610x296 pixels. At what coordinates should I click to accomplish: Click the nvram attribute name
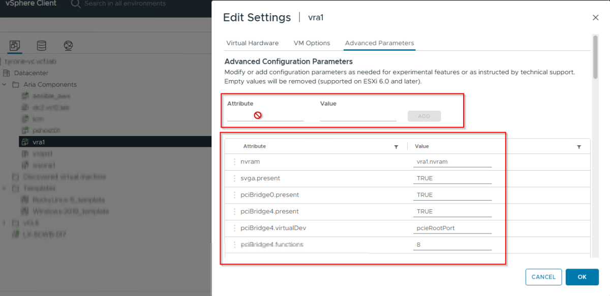point(250,162)
